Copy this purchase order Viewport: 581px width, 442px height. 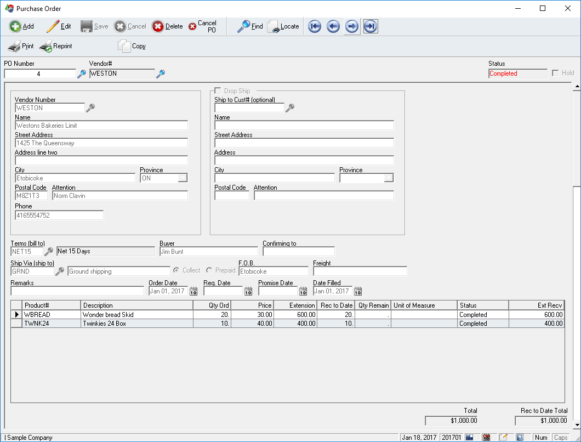(x=132, y=47)
